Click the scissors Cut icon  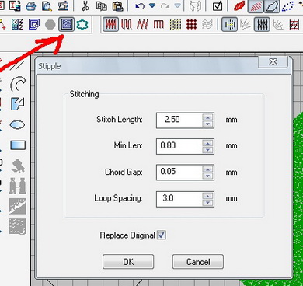85,5
